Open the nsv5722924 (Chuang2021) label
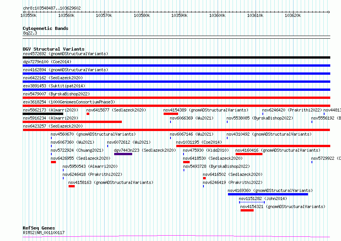 [x=77, y=150]
